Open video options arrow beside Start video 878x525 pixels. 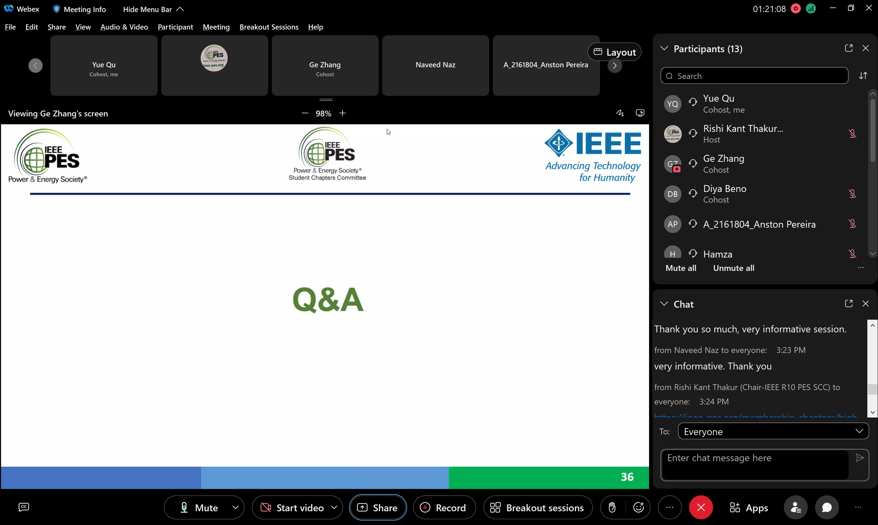[334, 507]
